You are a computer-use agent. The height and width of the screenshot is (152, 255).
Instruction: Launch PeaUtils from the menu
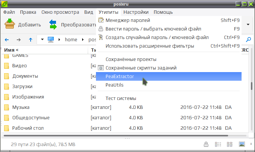tap(169, 85)
